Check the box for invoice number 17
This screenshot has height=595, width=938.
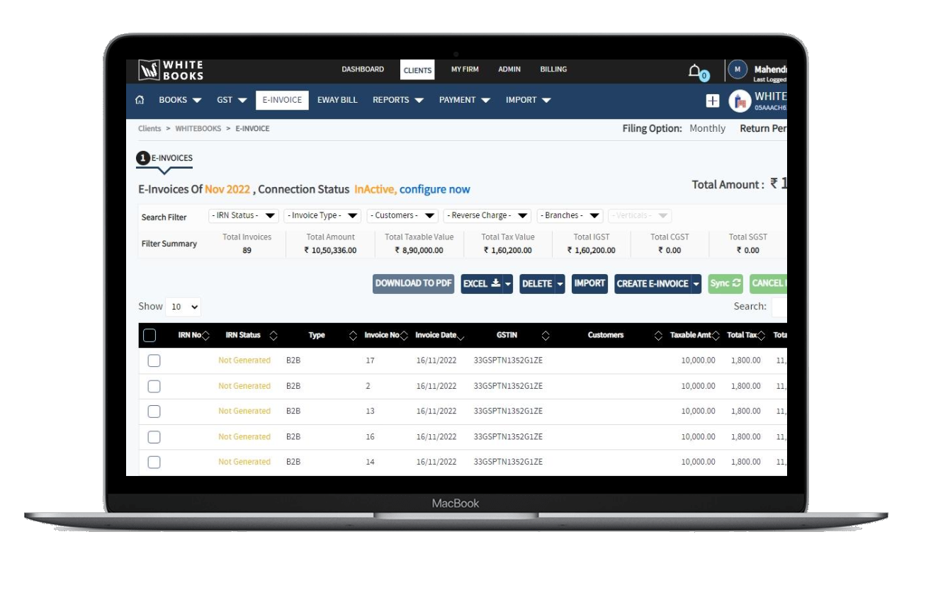coord(154,361)
